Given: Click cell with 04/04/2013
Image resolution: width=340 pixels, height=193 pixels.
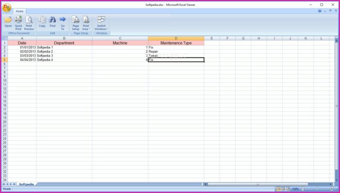Looking at the screenshot, I should 22,60.
